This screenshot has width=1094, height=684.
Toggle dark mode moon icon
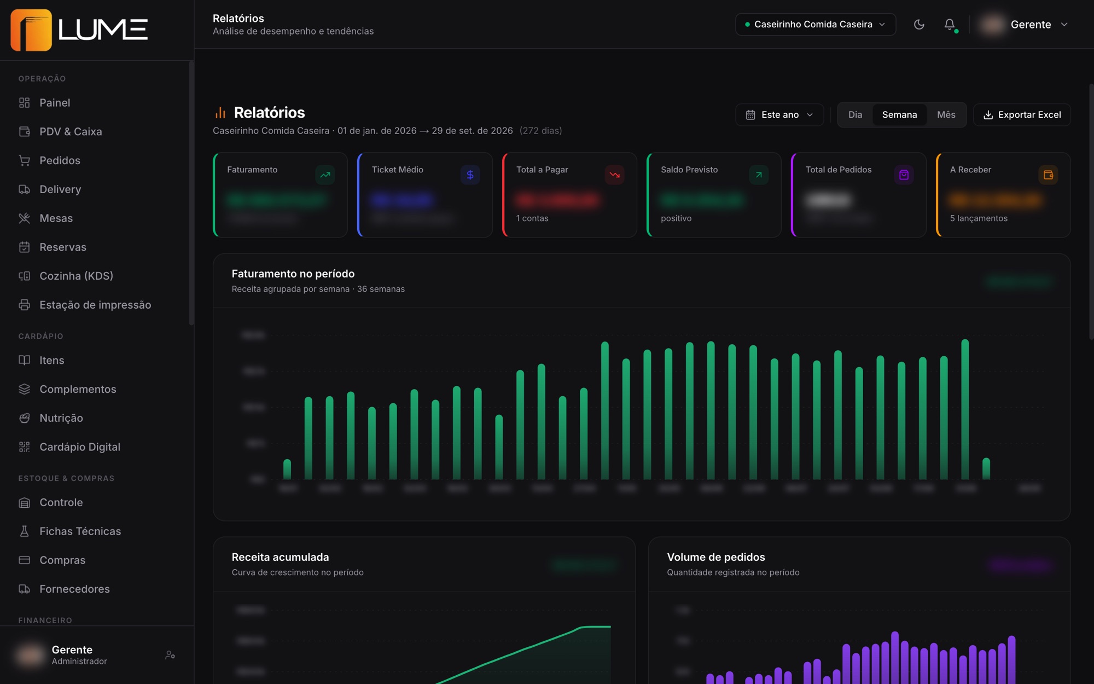point(919,25)
